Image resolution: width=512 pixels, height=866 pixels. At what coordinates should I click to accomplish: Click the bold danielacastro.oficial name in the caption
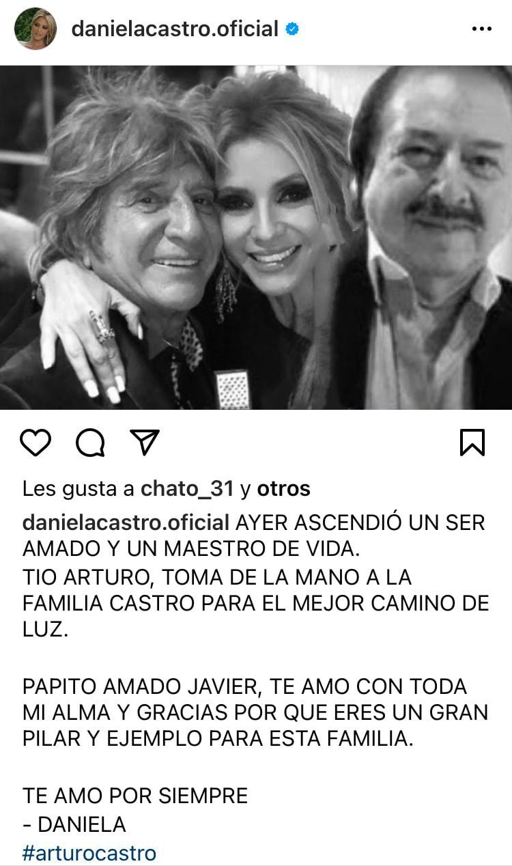(x=126, y=523)
